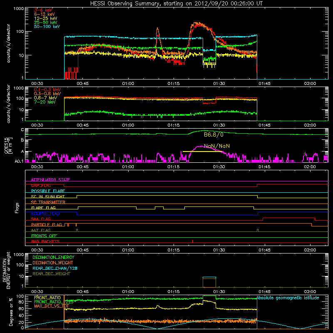
Task: Click the 0.3-0.8 MeV legend label
Action: tap(47, 94)
